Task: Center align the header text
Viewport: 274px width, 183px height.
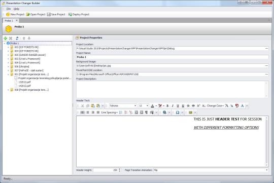Action: click(88, 113)
